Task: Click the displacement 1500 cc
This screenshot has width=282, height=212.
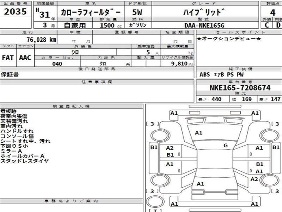Action: (x=111, y=25)
